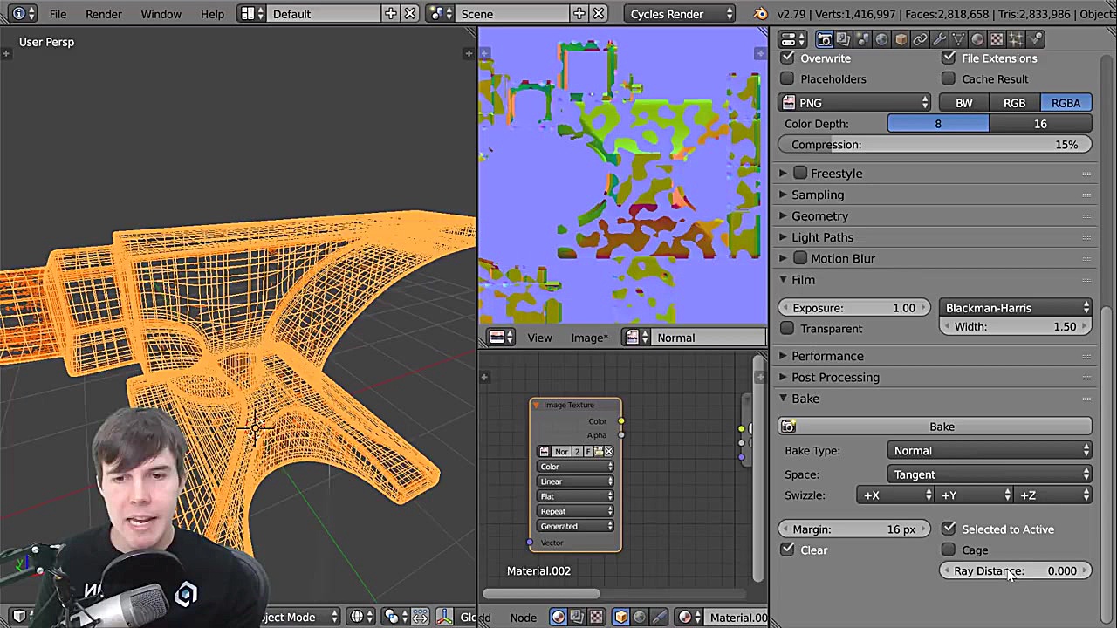Enable the Freestyle checkbox
Screen dimensions: 1117x628
pos(800,174)
